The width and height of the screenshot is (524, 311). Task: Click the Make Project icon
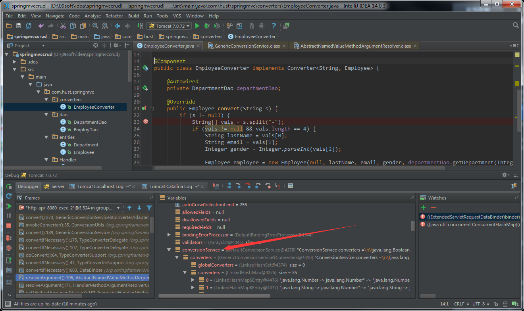point(140,26)
